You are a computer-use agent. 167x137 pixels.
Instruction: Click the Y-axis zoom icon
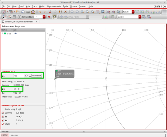point(114,12)
